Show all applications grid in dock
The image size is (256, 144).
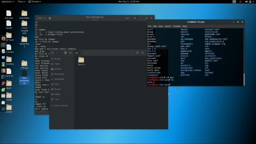pos(3,109)
